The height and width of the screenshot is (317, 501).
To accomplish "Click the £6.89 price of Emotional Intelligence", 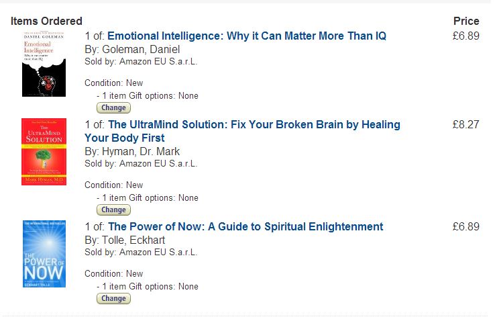I will point(466,36).
